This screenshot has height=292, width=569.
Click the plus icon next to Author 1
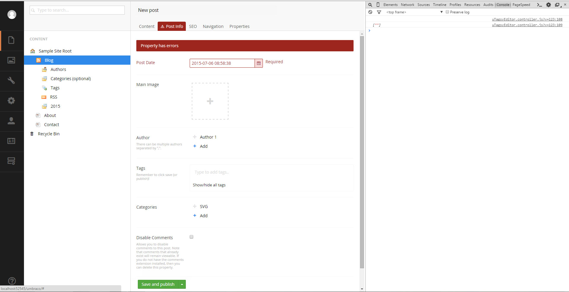point(195,137)
